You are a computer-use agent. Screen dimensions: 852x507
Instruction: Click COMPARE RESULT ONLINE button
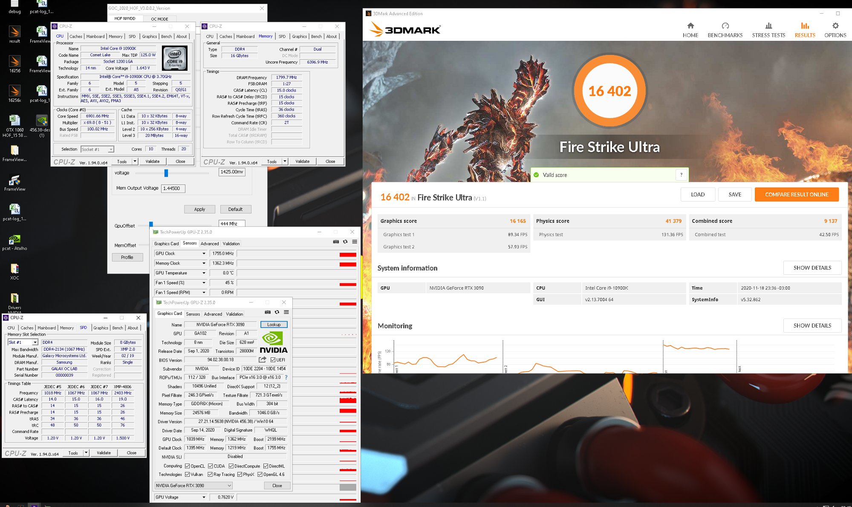click(797, 195)
